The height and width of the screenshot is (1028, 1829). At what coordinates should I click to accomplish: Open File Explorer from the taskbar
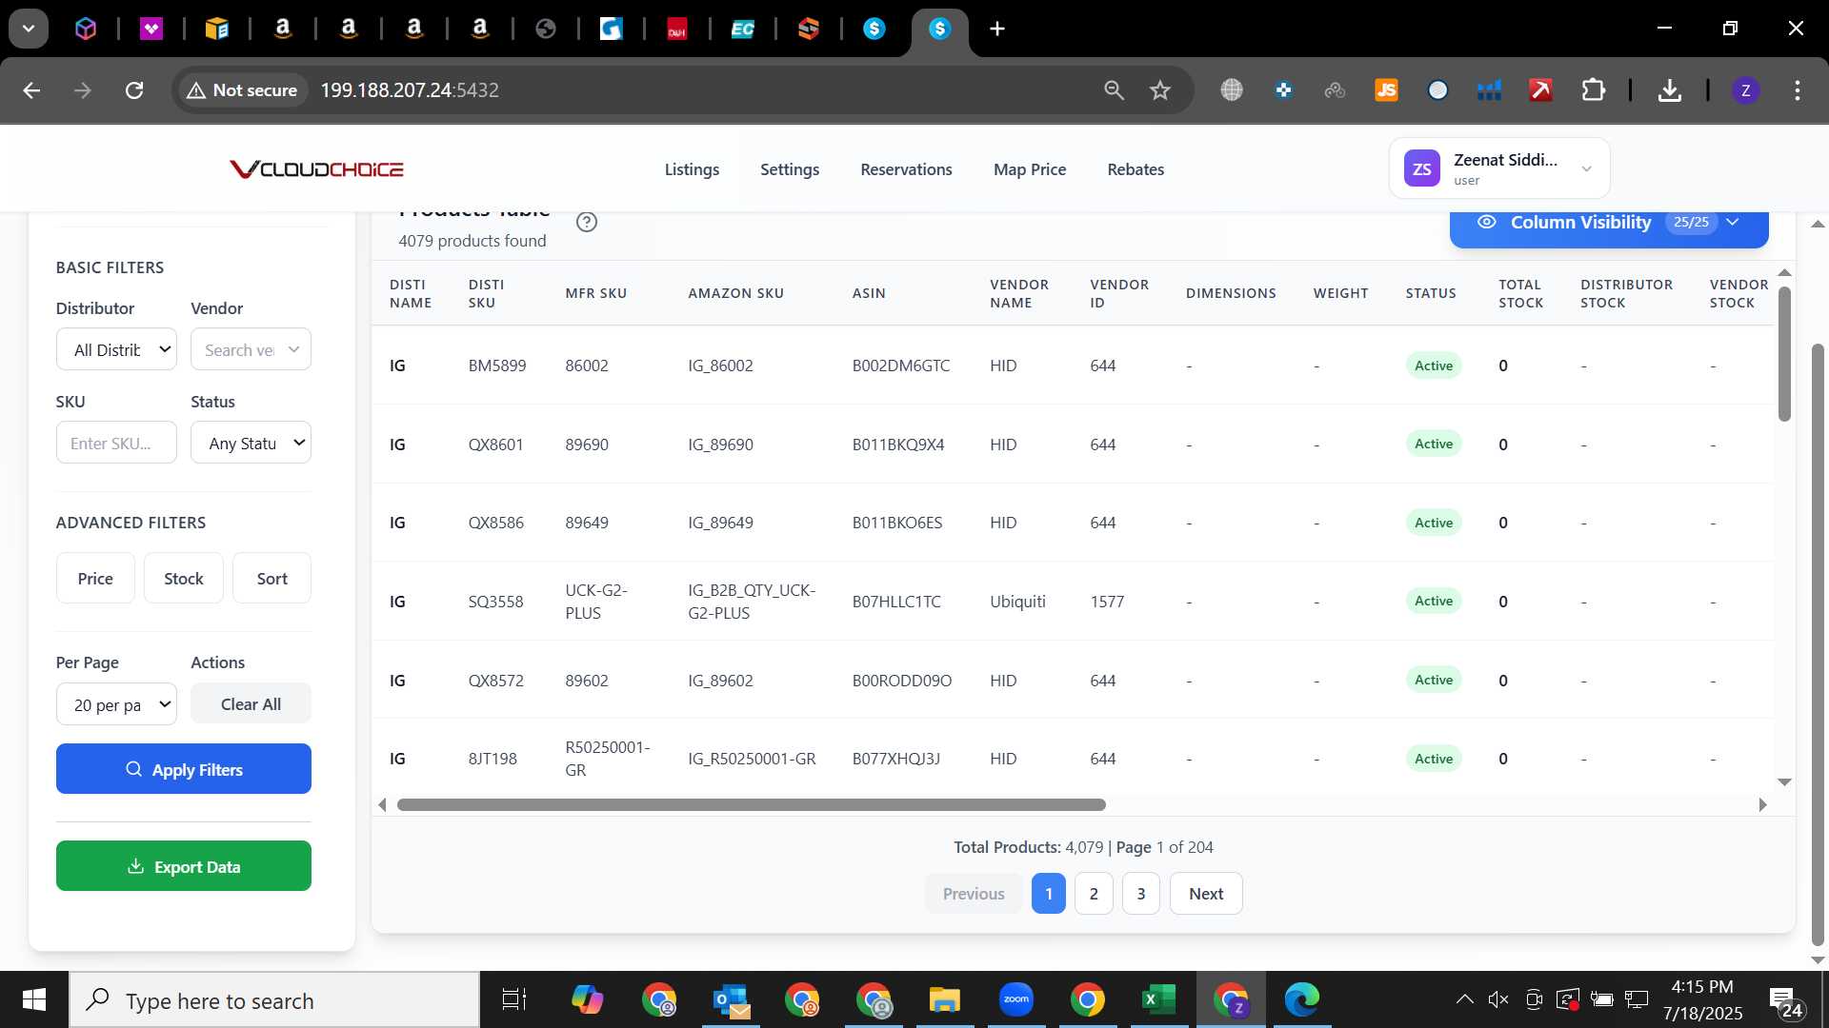pyautogui.click(x=944, y=999)
